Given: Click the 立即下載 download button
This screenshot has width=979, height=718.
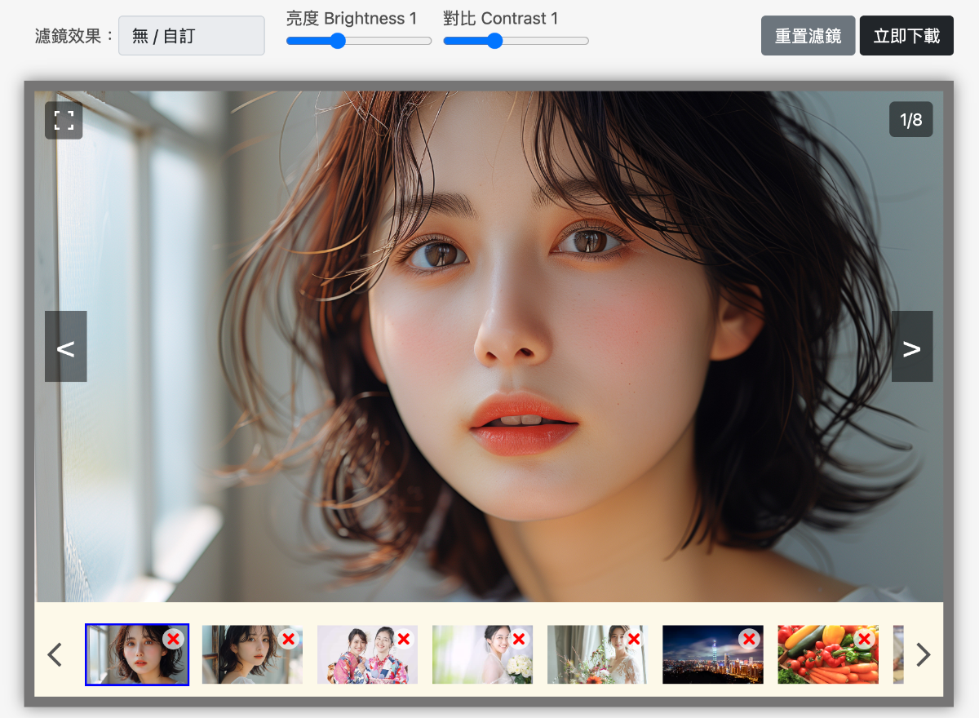Looking at the screenshot, I should [906, 36].
